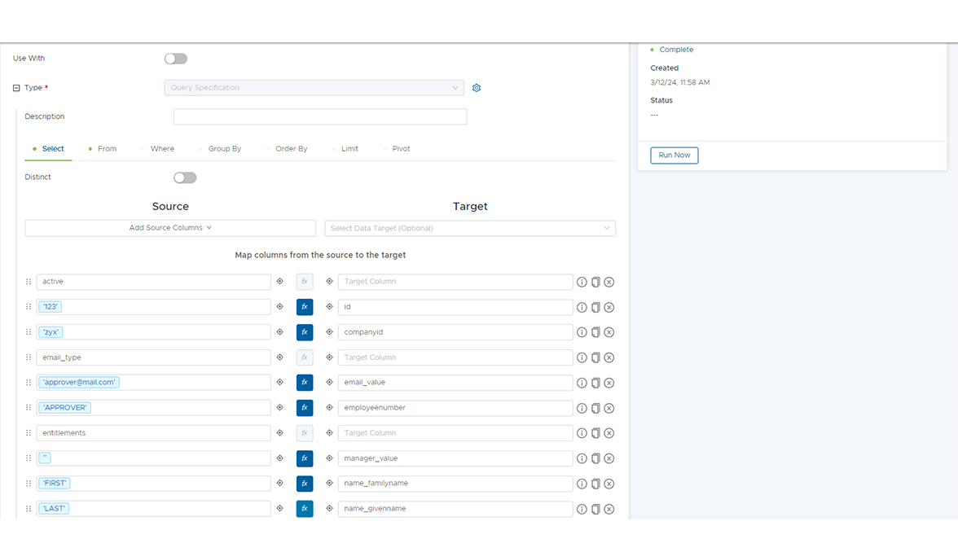Grab the drag handle of the email_type row
This screenshot has width=958, height=539.
[29, 357]
